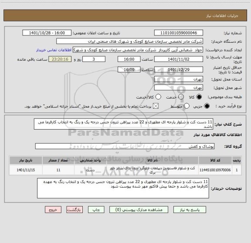Click the response deadline date 1401/11/02 field
The height and width of the screenshot is (243, 251).
coord(179,59)
